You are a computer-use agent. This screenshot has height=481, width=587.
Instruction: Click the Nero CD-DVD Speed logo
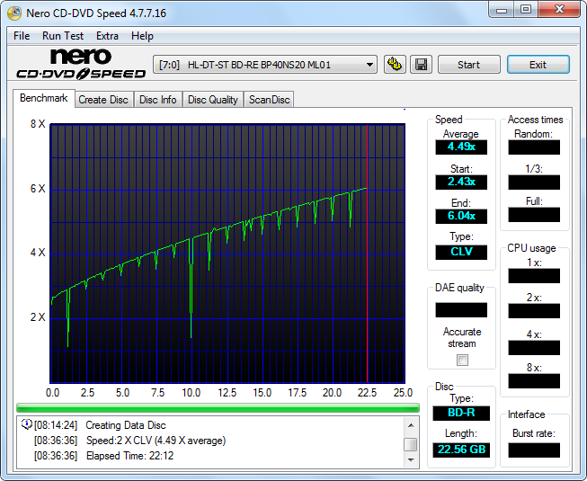[78, 64]
